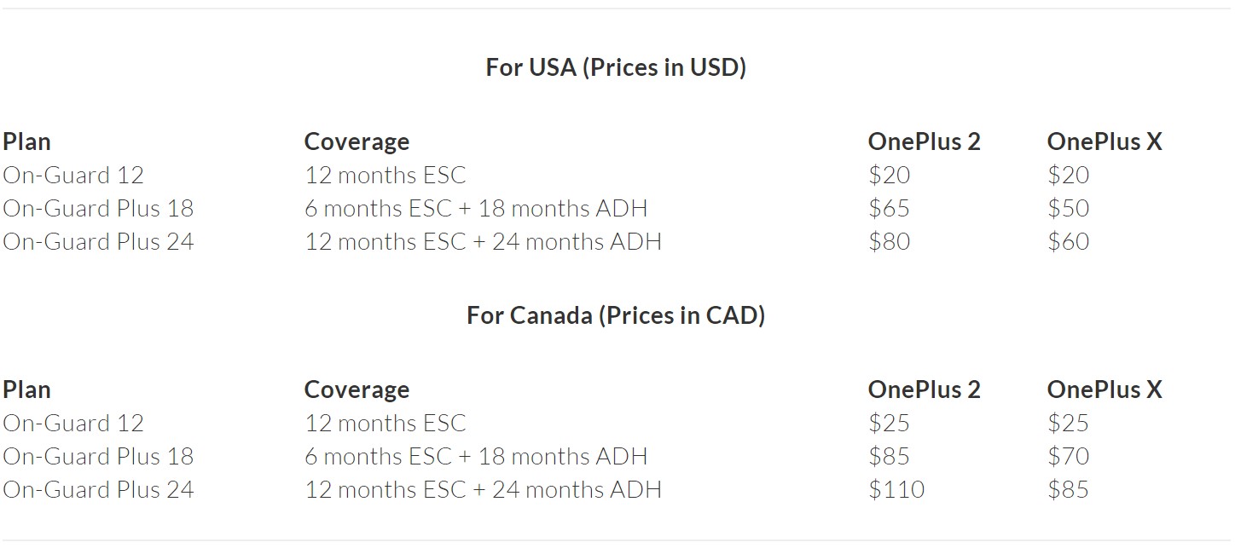Click the "For USA (Prices in USD)" heading

pyautogui.click(x=616, y=67)
